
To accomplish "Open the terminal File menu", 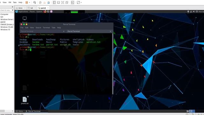I will pos(22,28).
